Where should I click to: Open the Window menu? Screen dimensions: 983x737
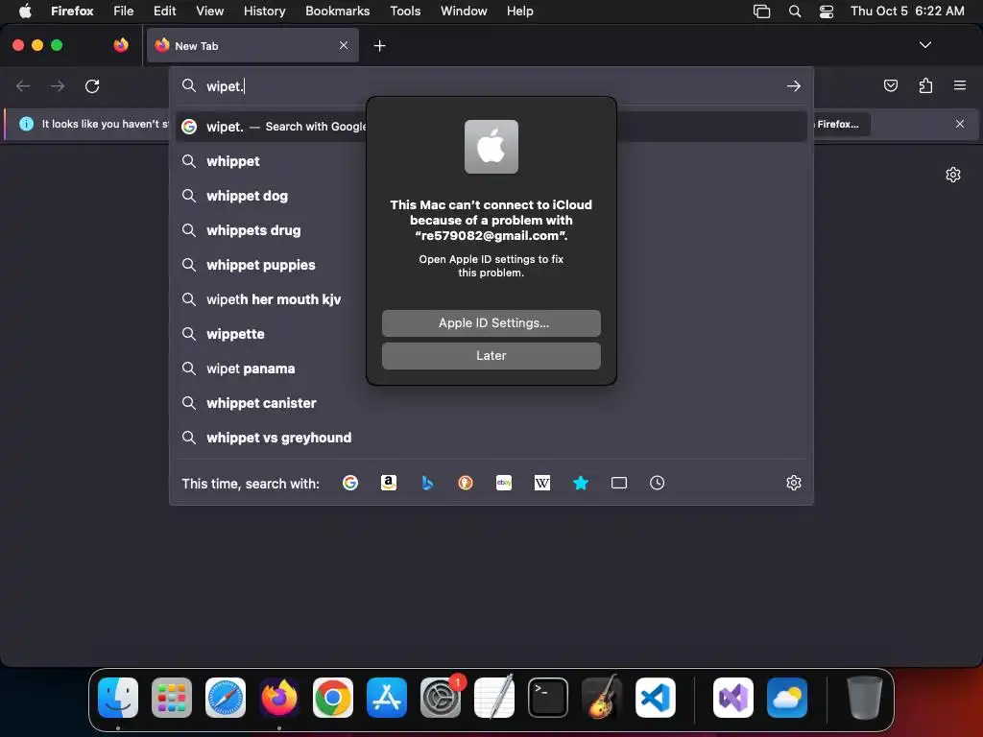(x=464, y=11)
